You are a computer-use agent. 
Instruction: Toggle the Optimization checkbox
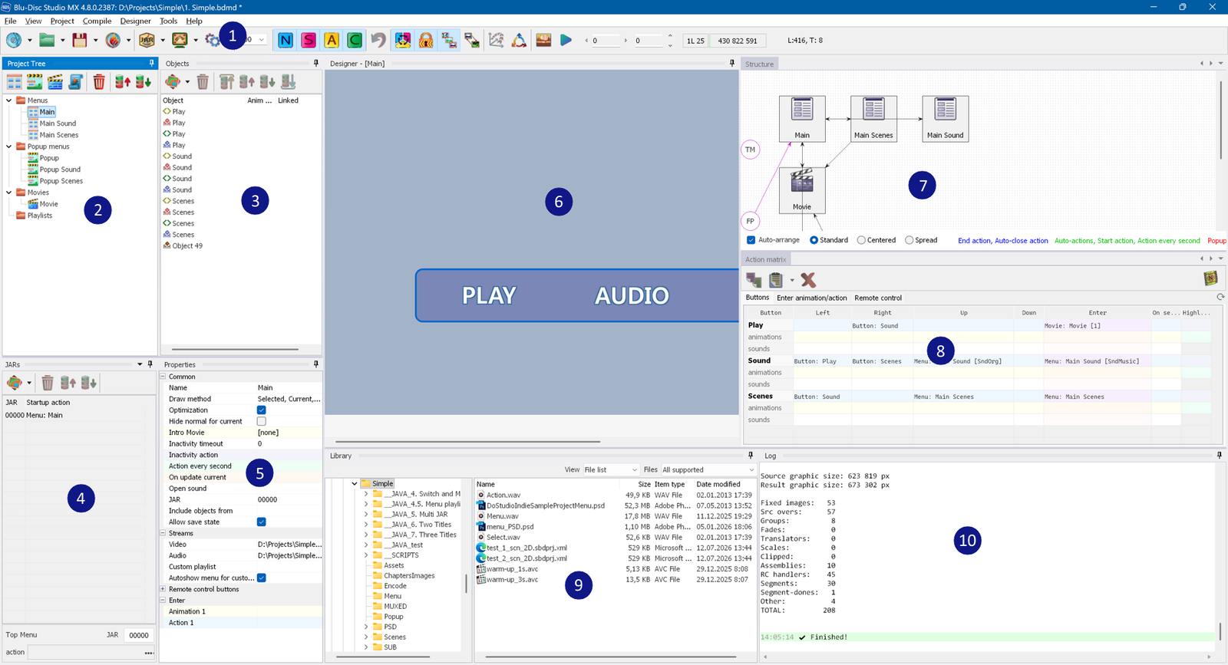coord(262,410)
